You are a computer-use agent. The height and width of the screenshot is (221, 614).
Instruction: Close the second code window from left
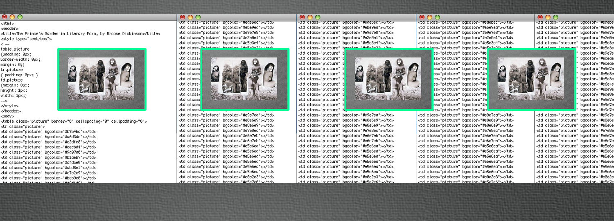coord(183,17)
